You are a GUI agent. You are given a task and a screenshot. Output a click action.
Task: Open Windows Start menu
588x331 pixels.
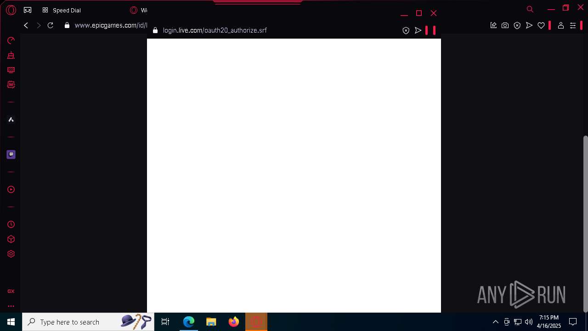coord(11,322)
